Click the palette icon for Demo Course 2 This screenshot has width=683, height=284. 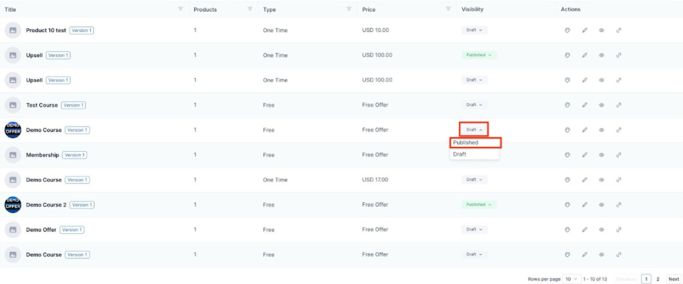(567, 204)
